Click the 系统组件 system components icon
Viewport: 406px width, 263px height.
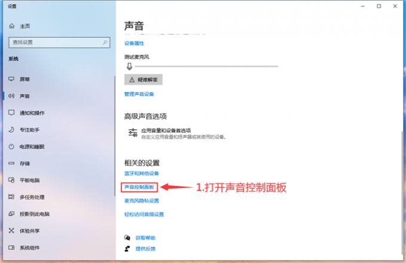tap(11, 248)
